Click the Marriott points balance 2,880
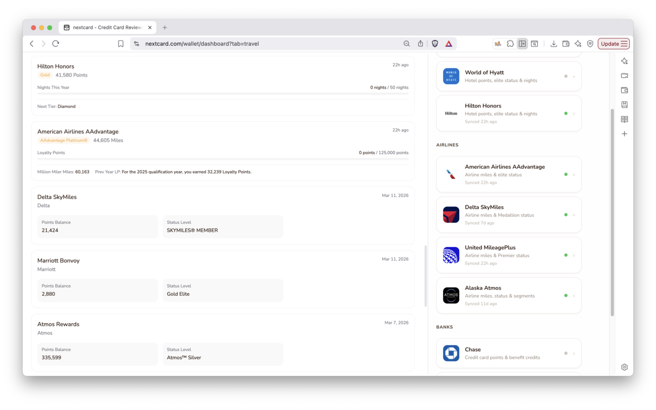Screen dimensions: 656x410 point(48,294)
